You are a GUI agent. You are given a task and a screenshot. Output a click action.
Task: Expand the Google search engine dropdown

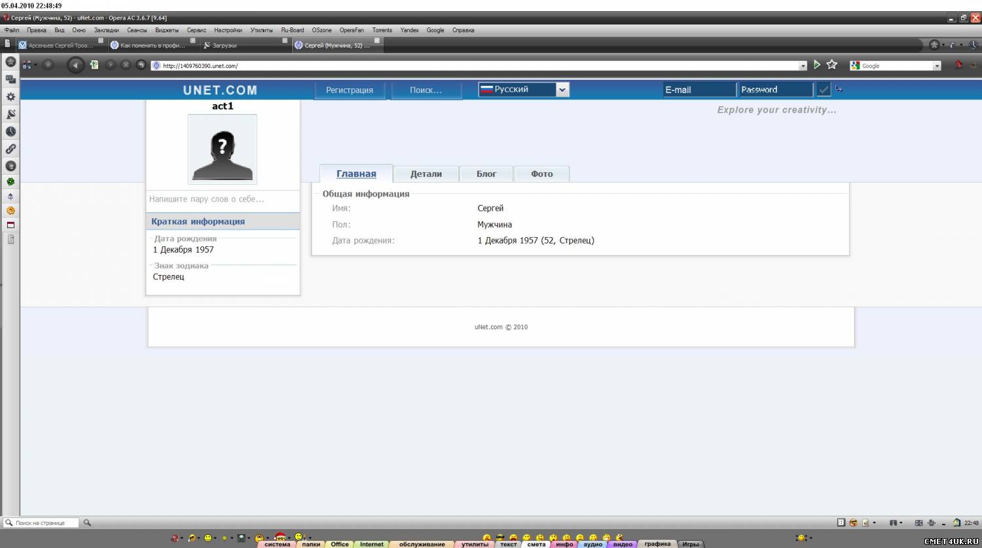pyautogui.click(x=937, y=65)
